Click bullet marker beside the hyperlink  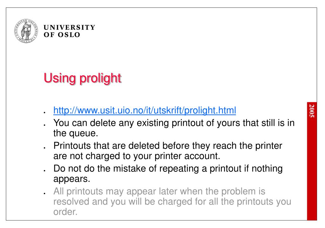[44, 113]
